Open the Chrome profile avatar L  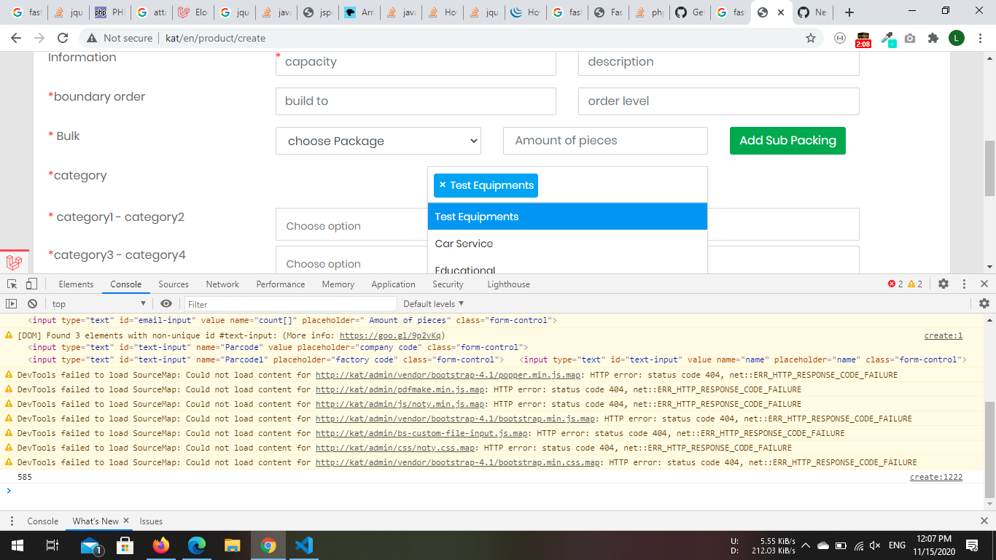tap(956, 38)
